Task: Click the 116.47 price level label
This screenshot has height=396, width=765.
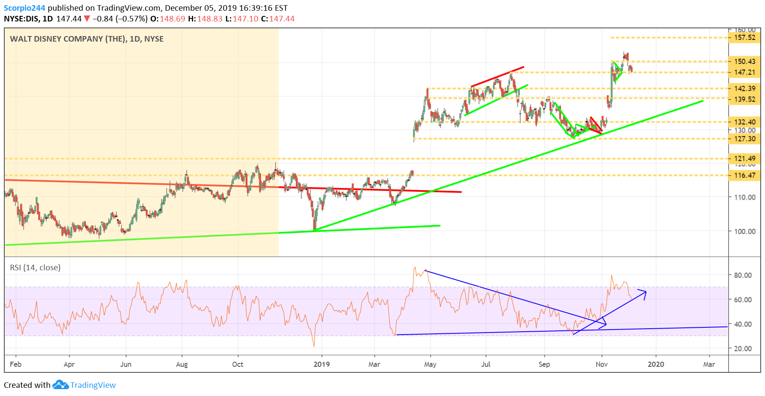Action: (x=745, y=175)
